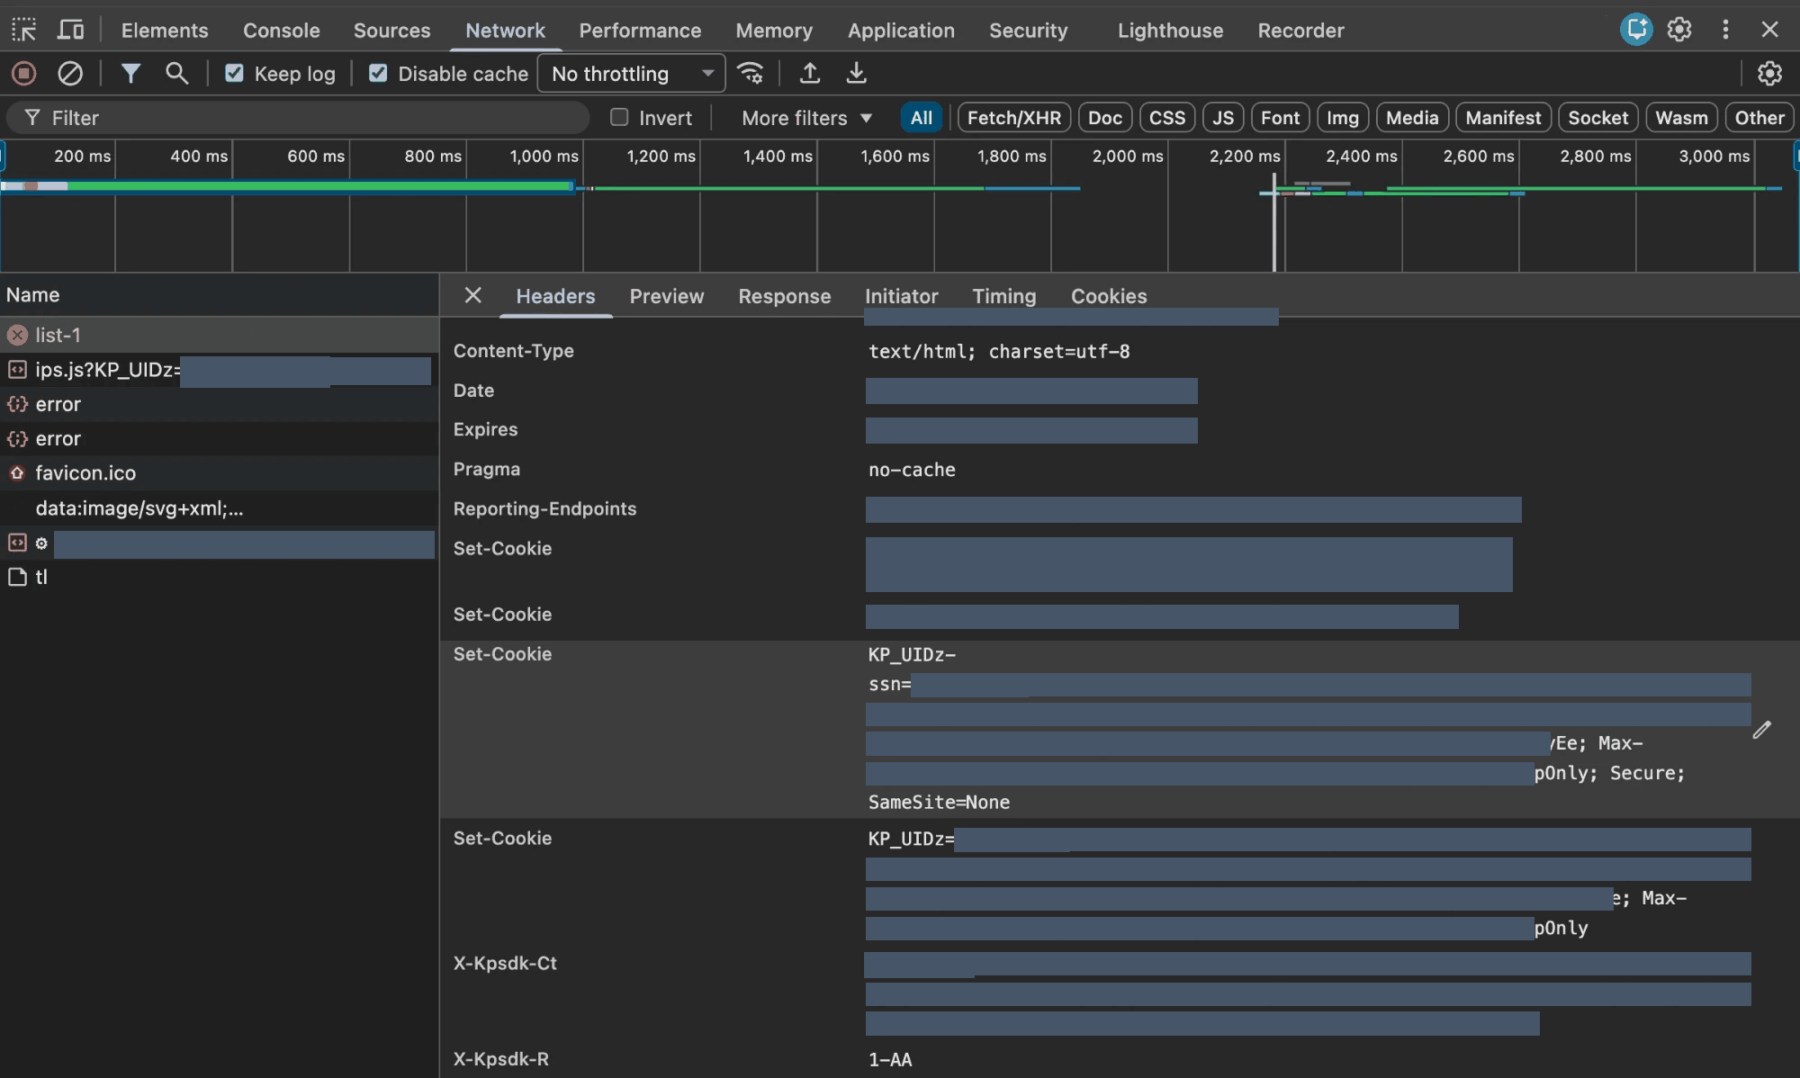1800x1078 pixels.
Task: Uncheck the Keep log checkbox
Action: [235, 73]
